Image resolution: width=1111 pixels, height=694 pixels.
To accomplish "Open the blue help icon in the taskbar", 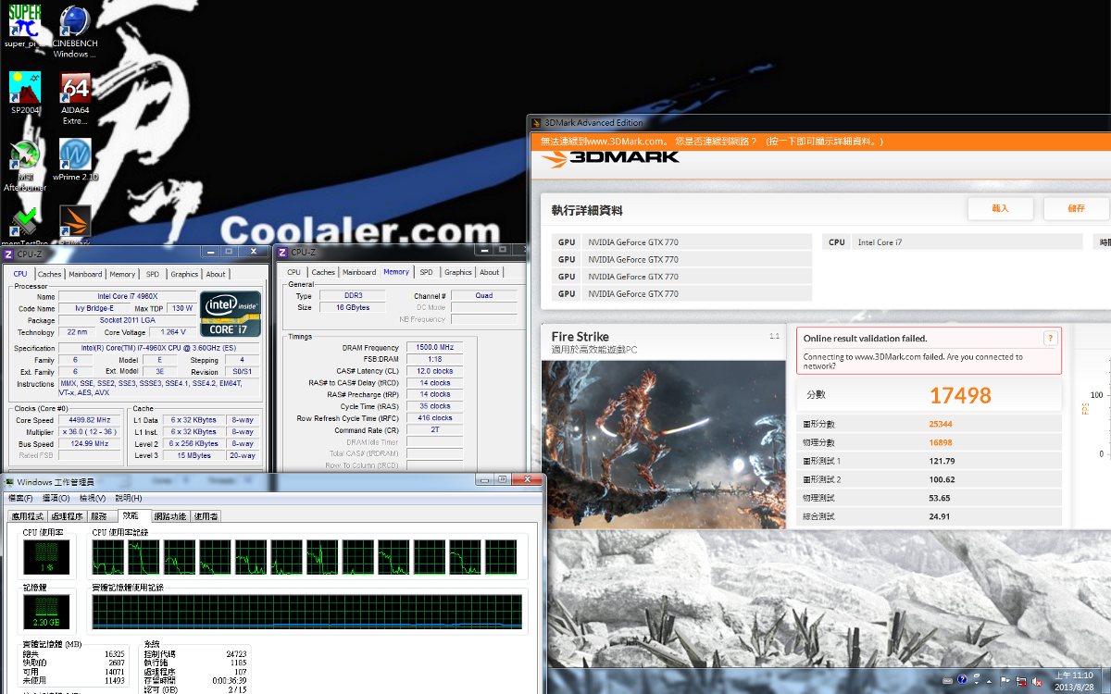I will (x=963, y=680).
